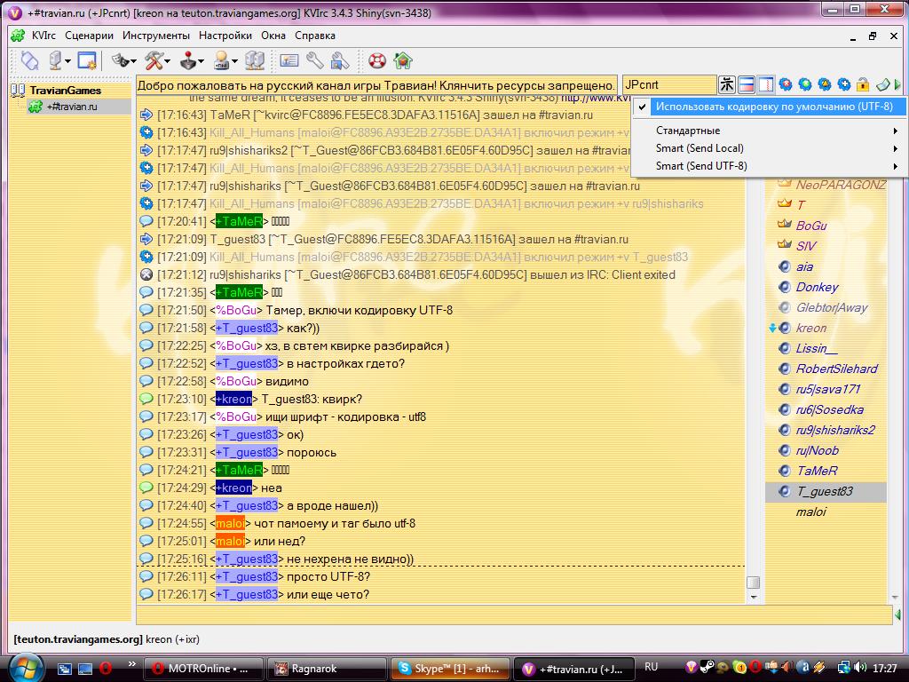Click the channel topic text bar
This screenshot has height=682, width=909.
pyautogui.click(x=376, y=85)
